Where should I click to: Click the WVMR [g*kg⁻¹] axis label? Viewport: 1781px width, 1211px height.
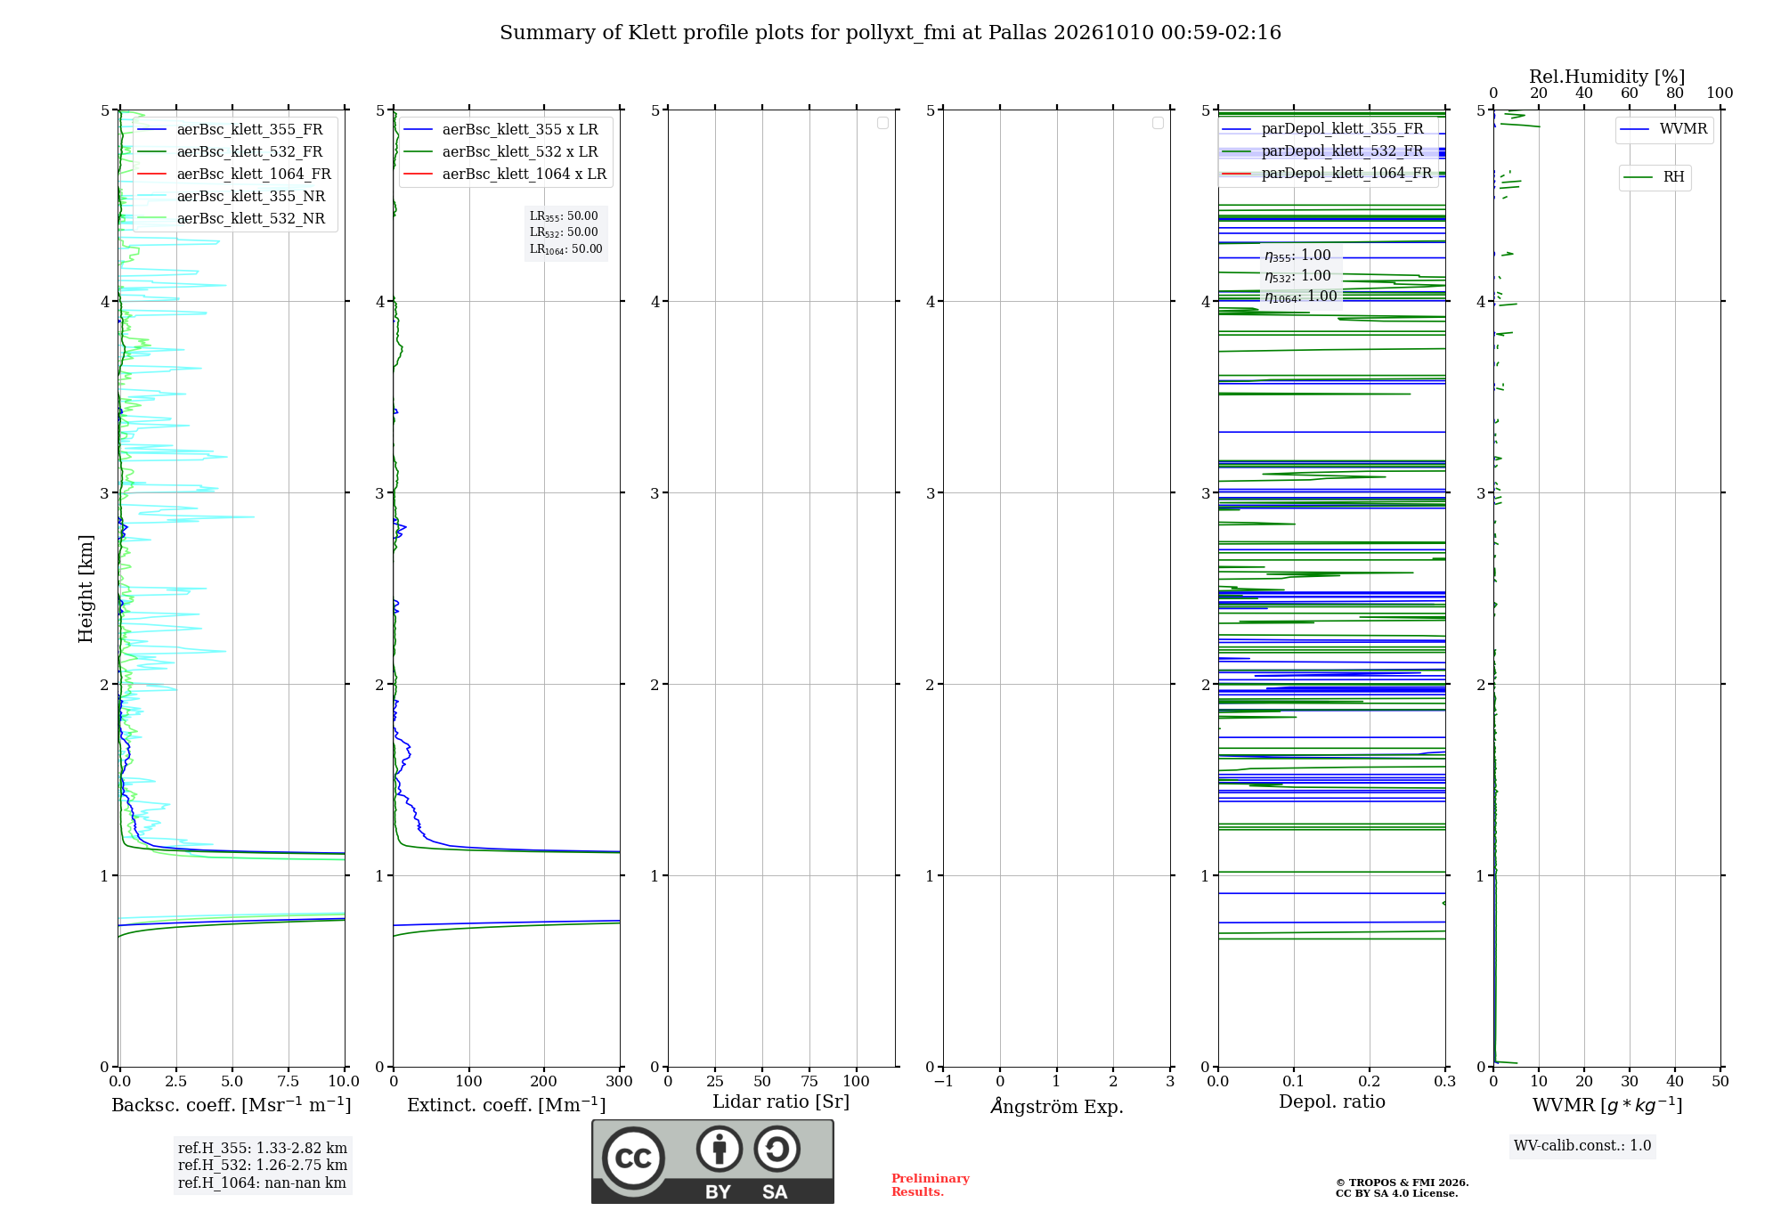coord(1607,1105)
